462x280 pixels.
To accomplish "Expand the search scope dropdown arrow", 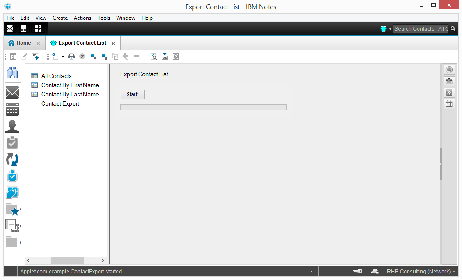I will click(390, 29).
